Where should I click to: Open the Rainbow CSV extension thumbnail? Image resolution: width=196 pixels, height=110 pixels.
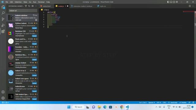coord(11,33)
